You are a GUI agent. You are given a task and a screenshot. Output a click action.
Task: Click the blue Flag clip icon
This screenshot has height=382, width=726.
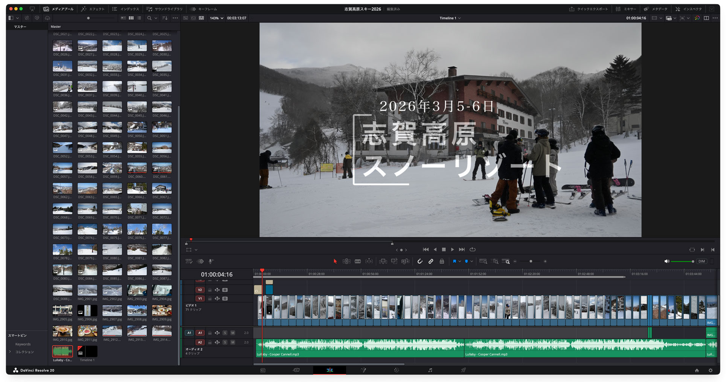(x=455, y=261)
